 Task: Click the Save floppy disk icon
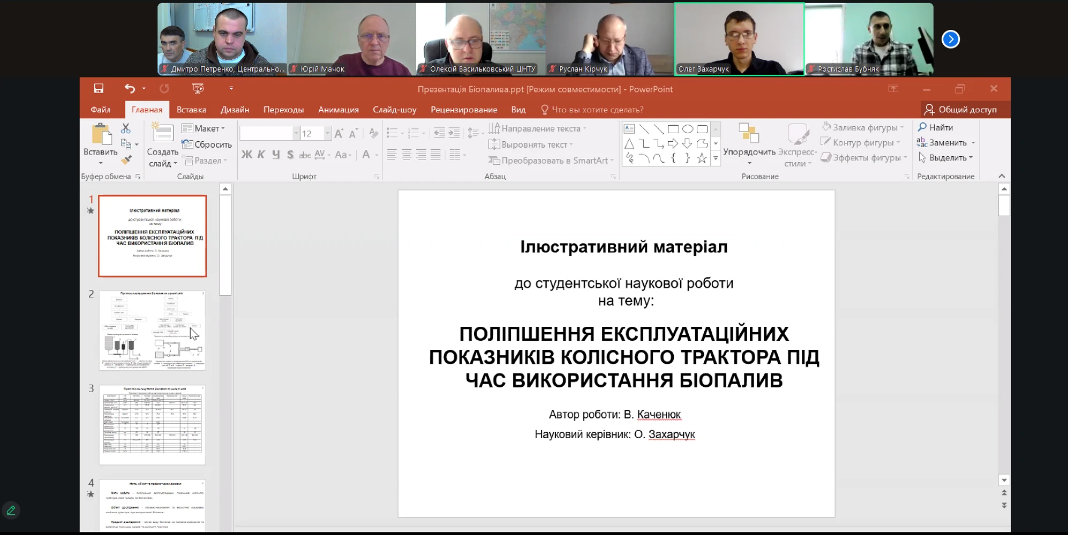click(99, 88)
